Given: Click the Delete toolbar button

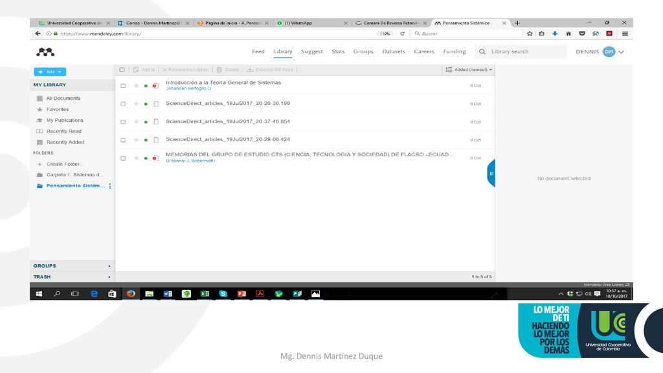Looking at the screenshot, I should point(228,70).
